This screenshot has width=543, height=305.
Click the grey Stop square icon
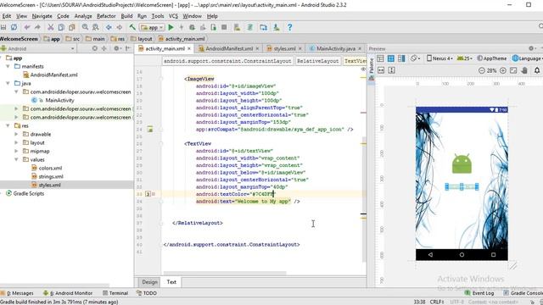click(x=224, y=27)
